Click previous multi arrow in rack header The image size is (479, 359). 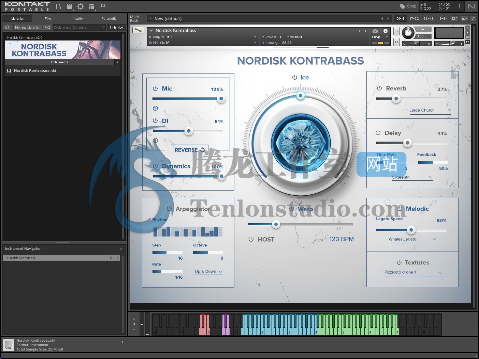[x=382, y=19]
